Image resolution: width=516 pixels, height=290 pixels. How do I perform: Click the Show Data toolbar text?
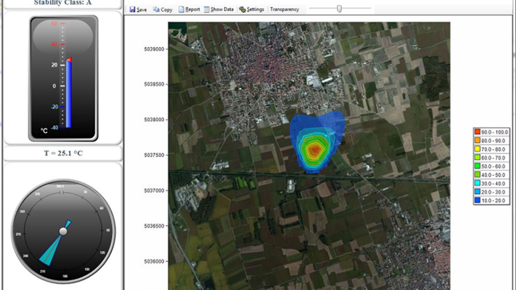click(222, 9)
